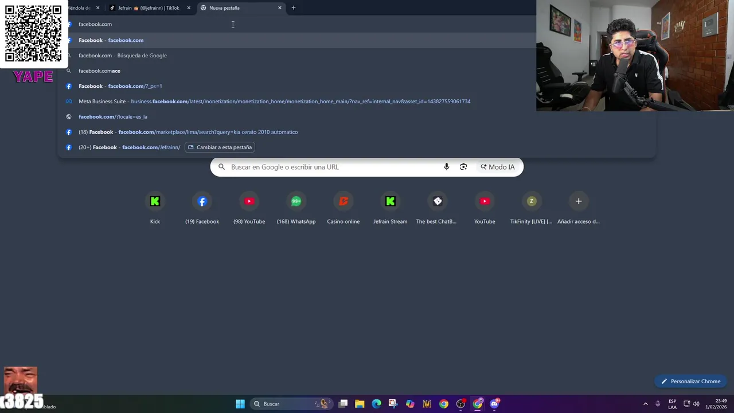Open a new tab with plus button
Viewport: 734px width, 413px height.
(x=294, y=8)
